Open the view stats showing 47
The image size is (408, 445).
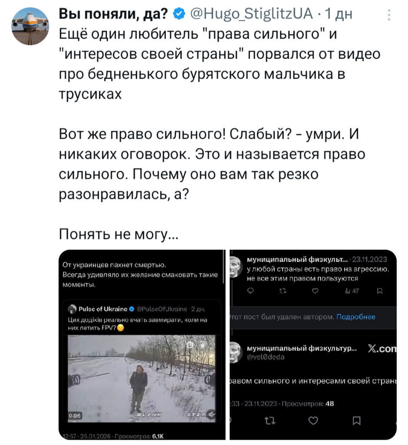pyautogui.click(x=350, y=292)
